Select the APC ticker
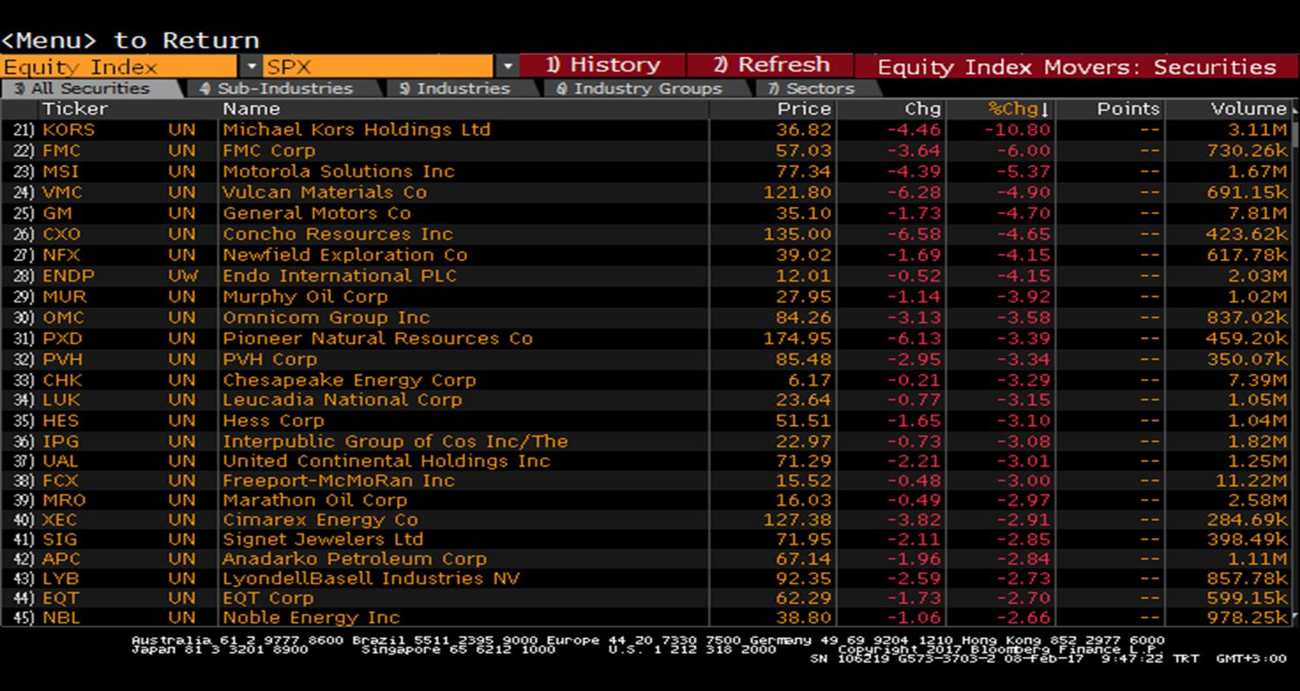 pos(61,560)
